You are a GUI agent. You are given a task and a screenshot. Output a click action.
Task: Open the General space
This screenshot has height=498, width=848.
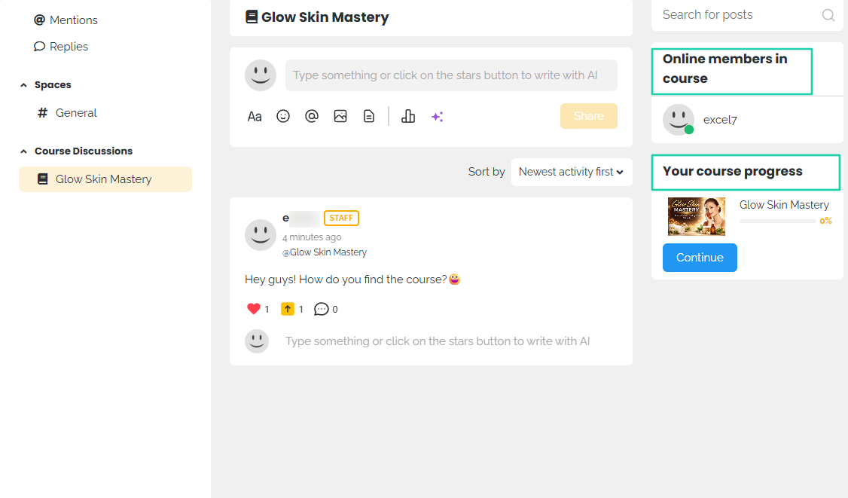pos(67,112)
